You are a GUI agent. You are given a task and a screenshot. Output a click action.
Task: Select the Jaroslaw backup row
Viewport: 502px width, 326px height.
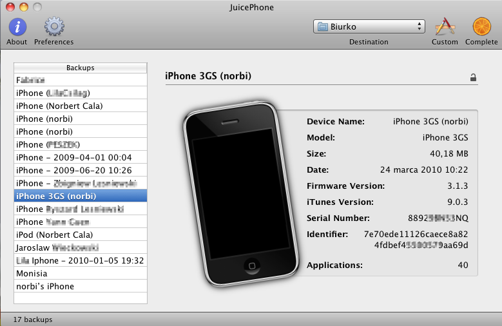[81, 247]
